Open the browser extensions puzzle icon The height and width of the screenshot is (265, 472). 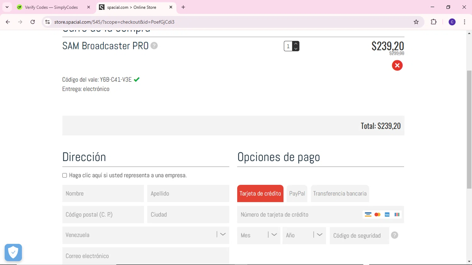coord(434,22)
